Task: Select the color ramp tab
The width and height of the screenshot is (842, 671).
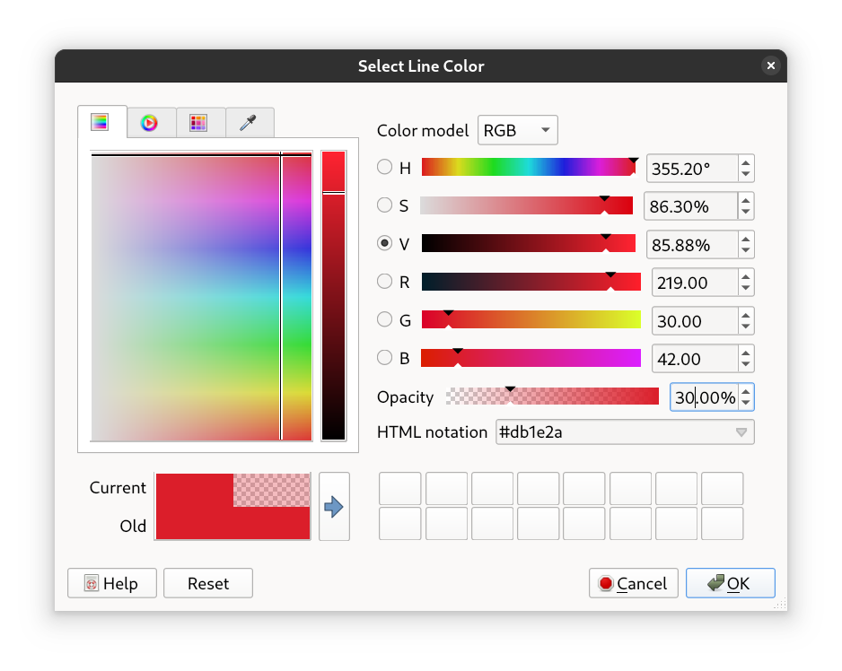Action: pos(101,122)
